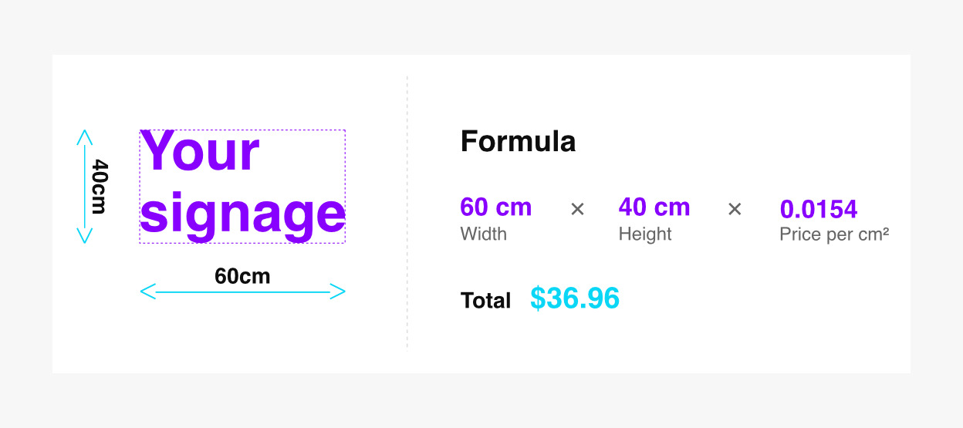
Task: Click the top arrowhead of the height arrow
Action: click(85, 136)
